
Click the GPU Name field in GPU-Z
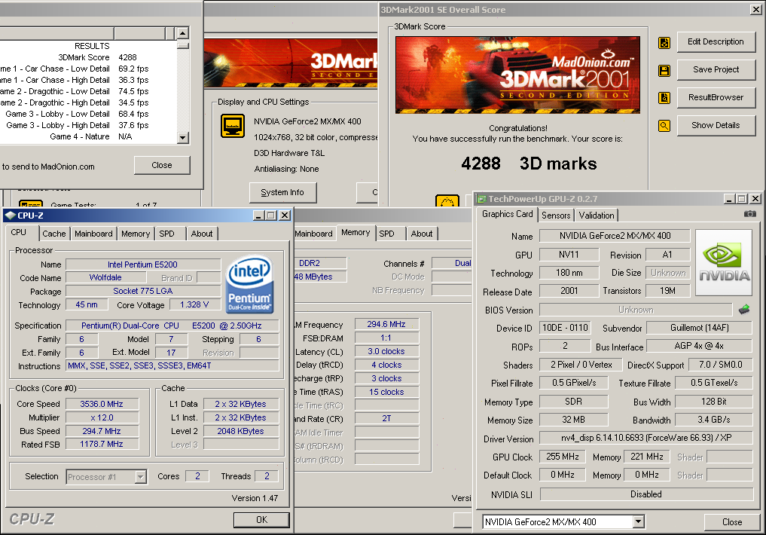(615, 236)
